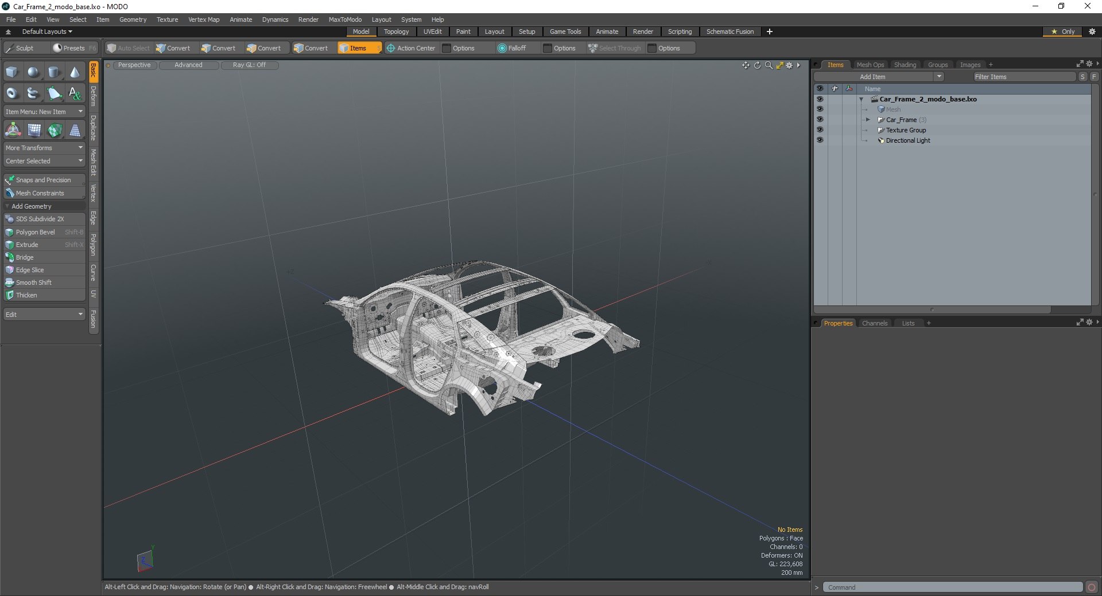Open the Add Item dropdown arrow
Viewport: 1102px width, 596px height.
pyautogui.click(x=939, y=77)
